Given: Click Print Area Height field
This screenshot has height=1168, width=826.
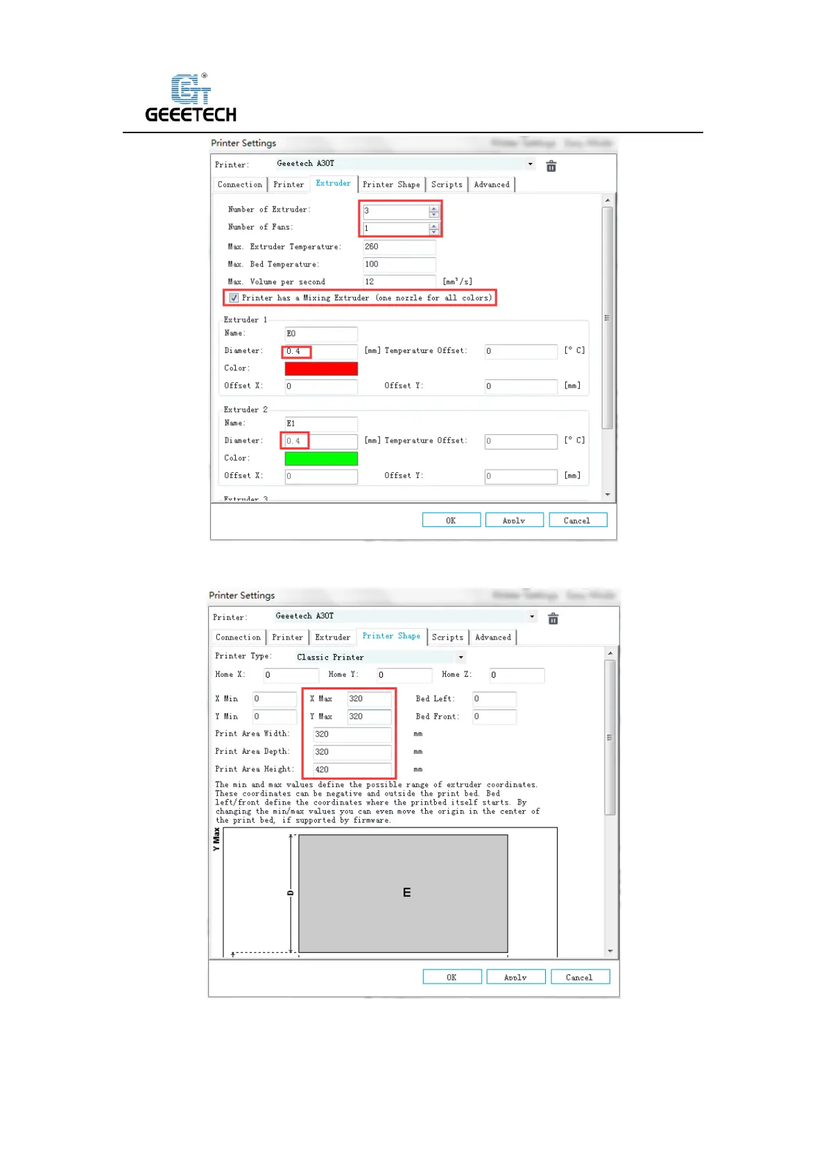Looking at the screenshot, I should tap(352, 770).
